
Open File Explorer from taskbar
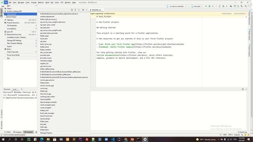pyautogui.click(x=48, y=139)
